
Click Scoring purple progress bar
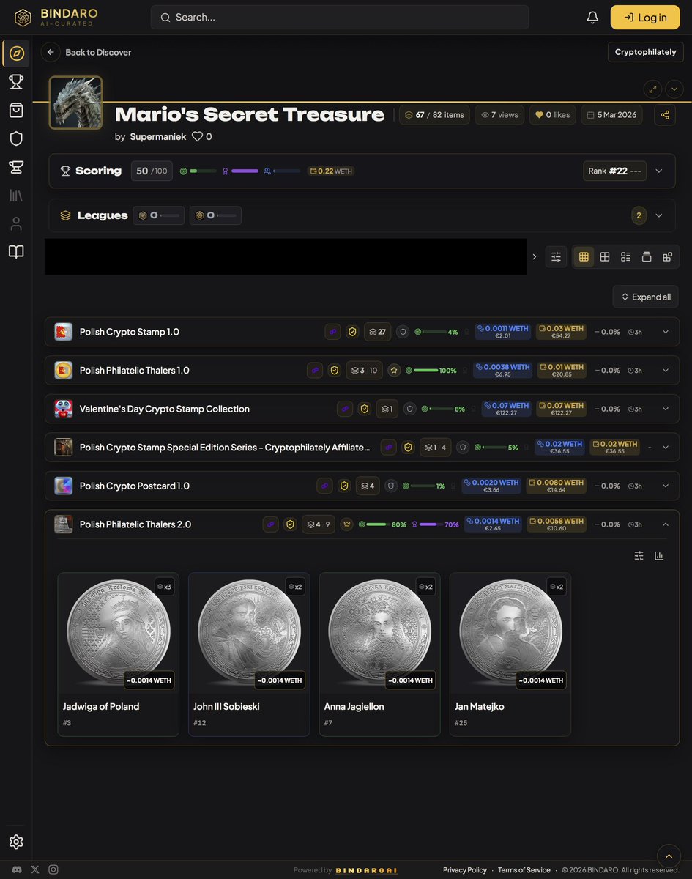click(245, 171)
